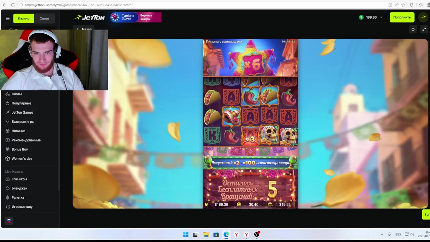Open File Explorer from the taskbar

click(x=206, y=235)
